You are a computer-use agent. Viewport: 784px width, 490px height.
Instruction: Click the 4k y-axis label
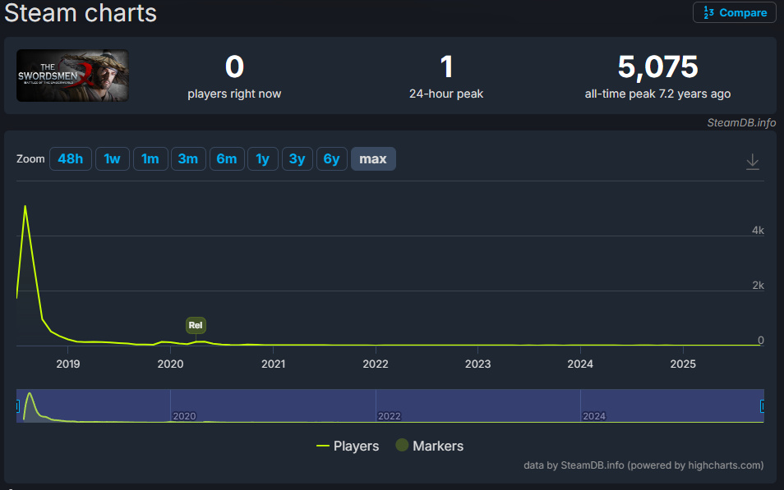click(x=758, y=231)
